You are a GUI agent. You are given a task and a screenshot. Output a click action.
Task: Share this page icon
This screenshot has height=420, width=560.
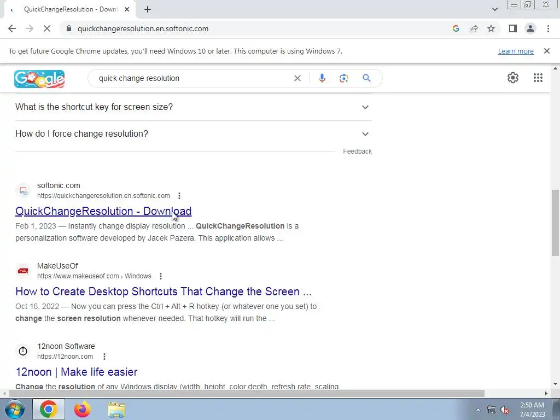474,28
